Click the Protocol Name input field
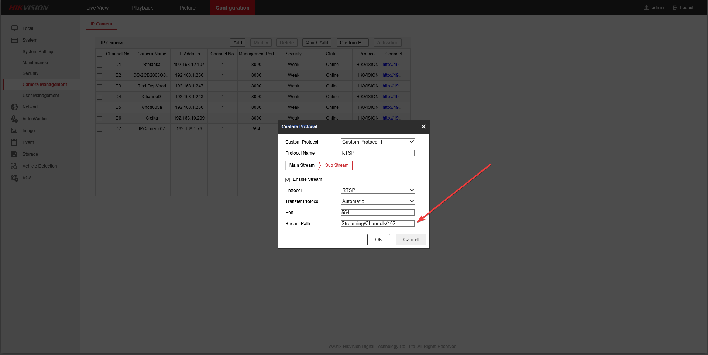 pyautogui.click(x=378, y=153)
